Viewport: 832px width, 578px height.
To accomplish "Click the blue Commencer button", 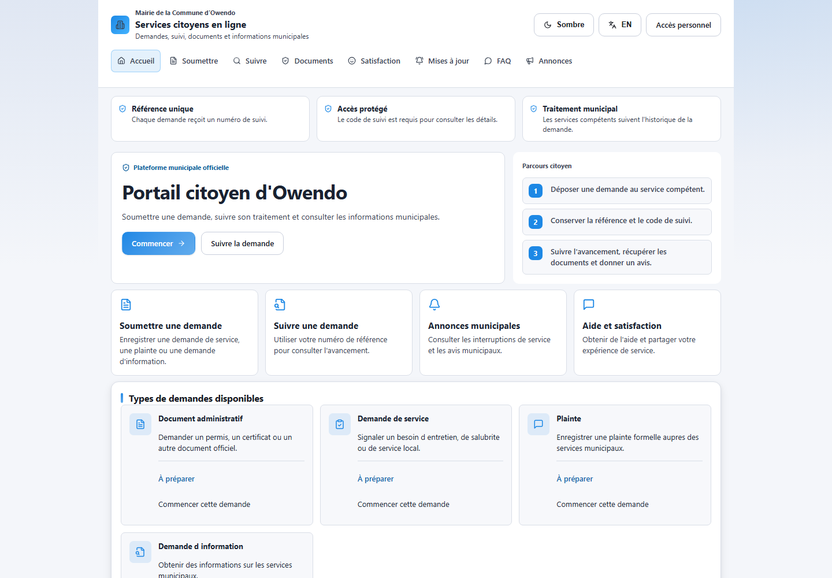I will coord(158,243).
